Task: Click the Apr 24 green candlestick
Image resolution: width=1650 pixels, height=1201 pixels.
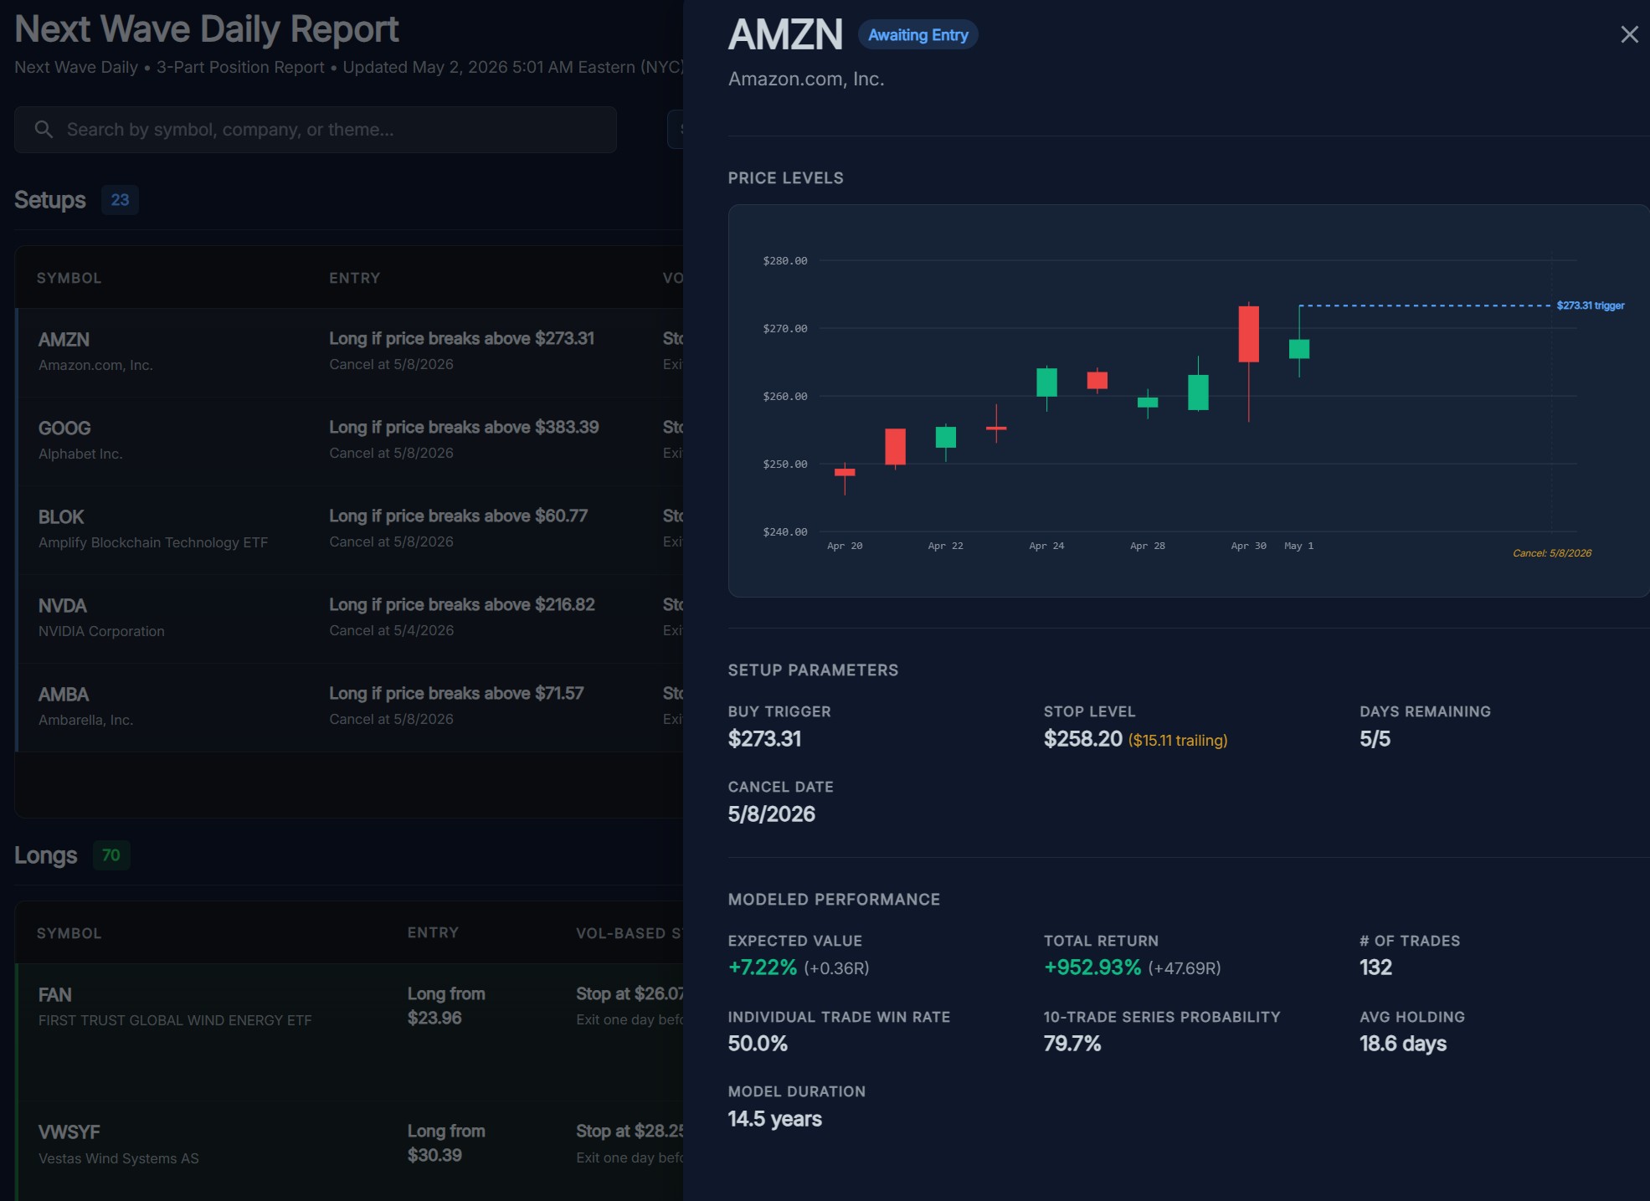Action: 1046,382
